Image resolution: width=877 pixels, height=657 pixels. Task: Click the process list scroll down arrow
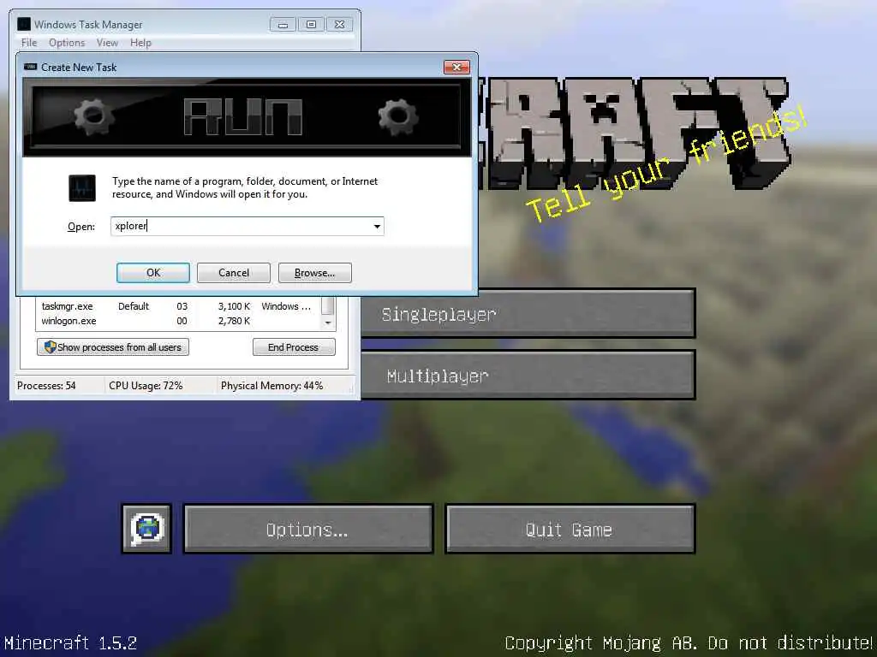[x=328, y=323]
